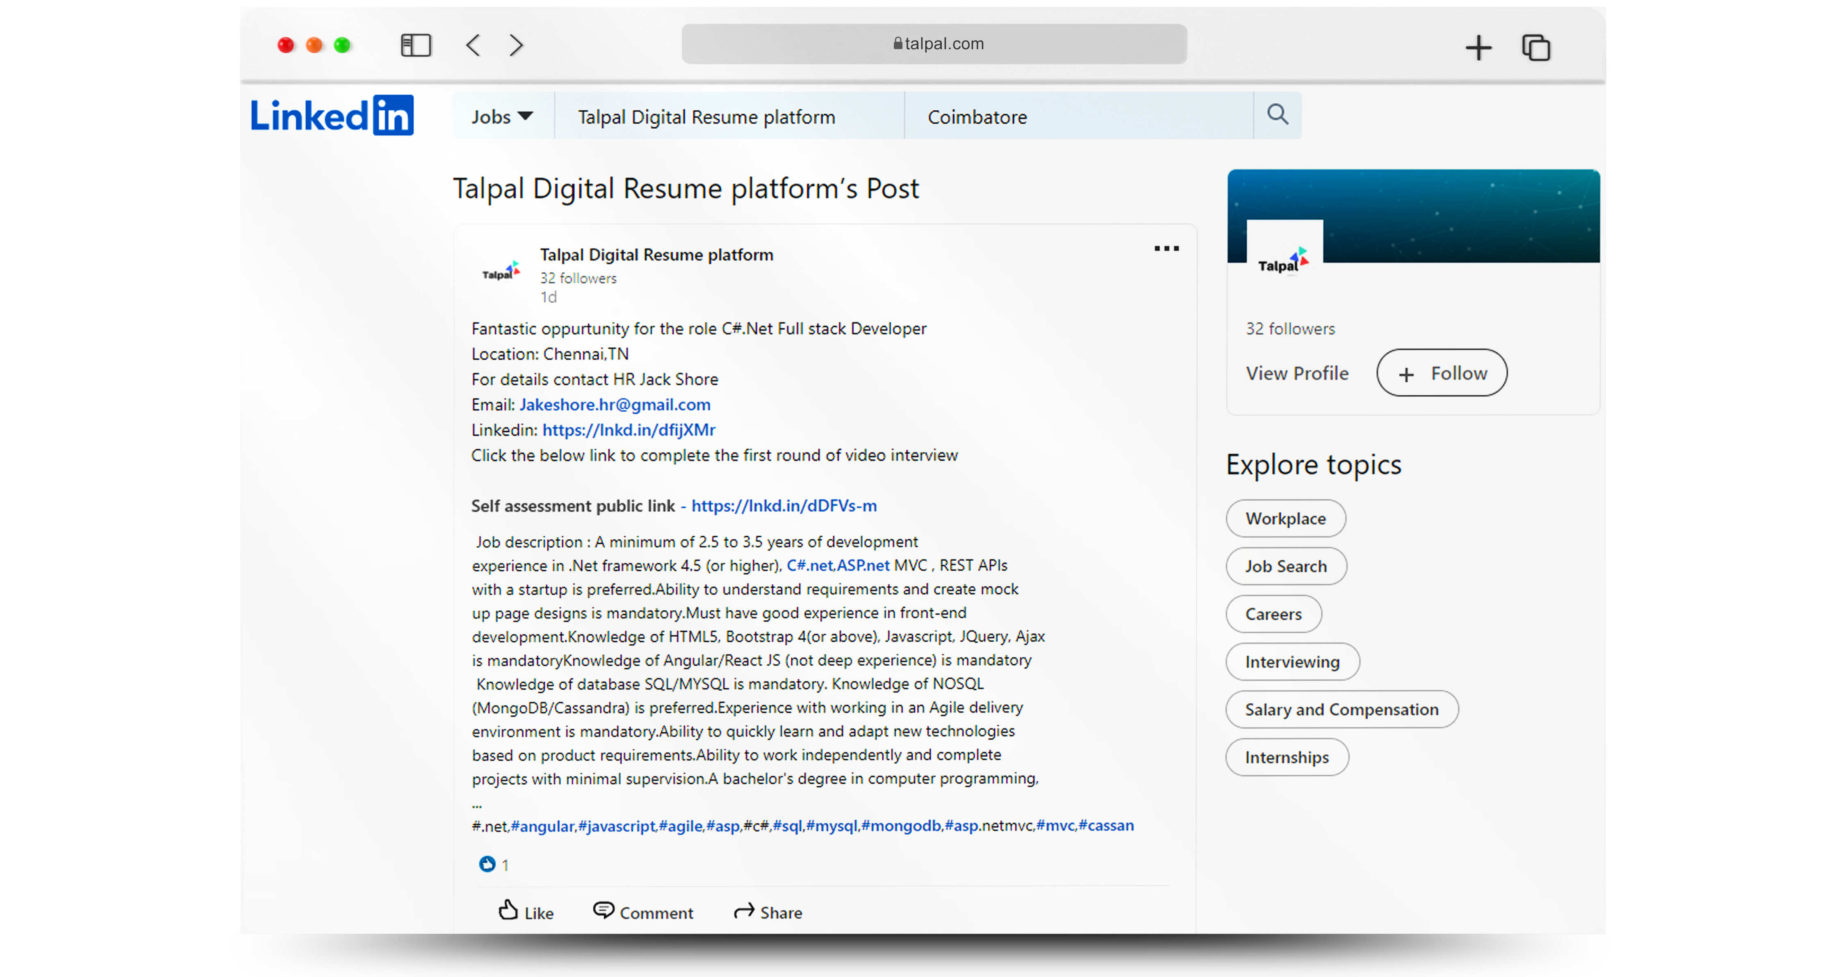Open the Jakeshore.hr@gmail.com email link
Image resolution: width=1845 pixels, height=977 pixels.
tap(615, 405)
